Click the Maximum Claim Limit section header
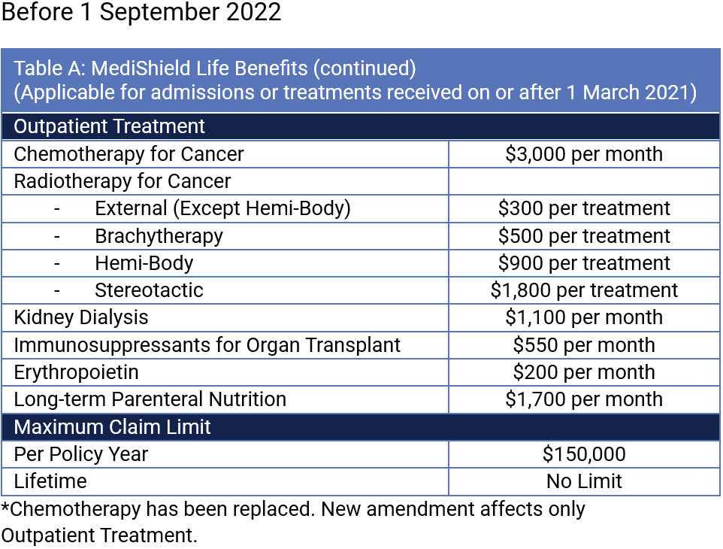 pos(361,427)
